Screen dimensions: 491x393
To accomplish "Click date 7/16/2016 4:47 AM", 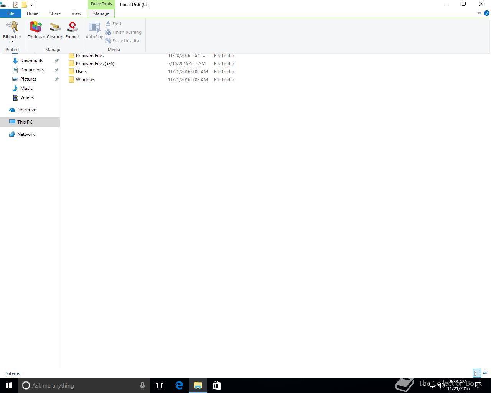I will click(187, 64).
